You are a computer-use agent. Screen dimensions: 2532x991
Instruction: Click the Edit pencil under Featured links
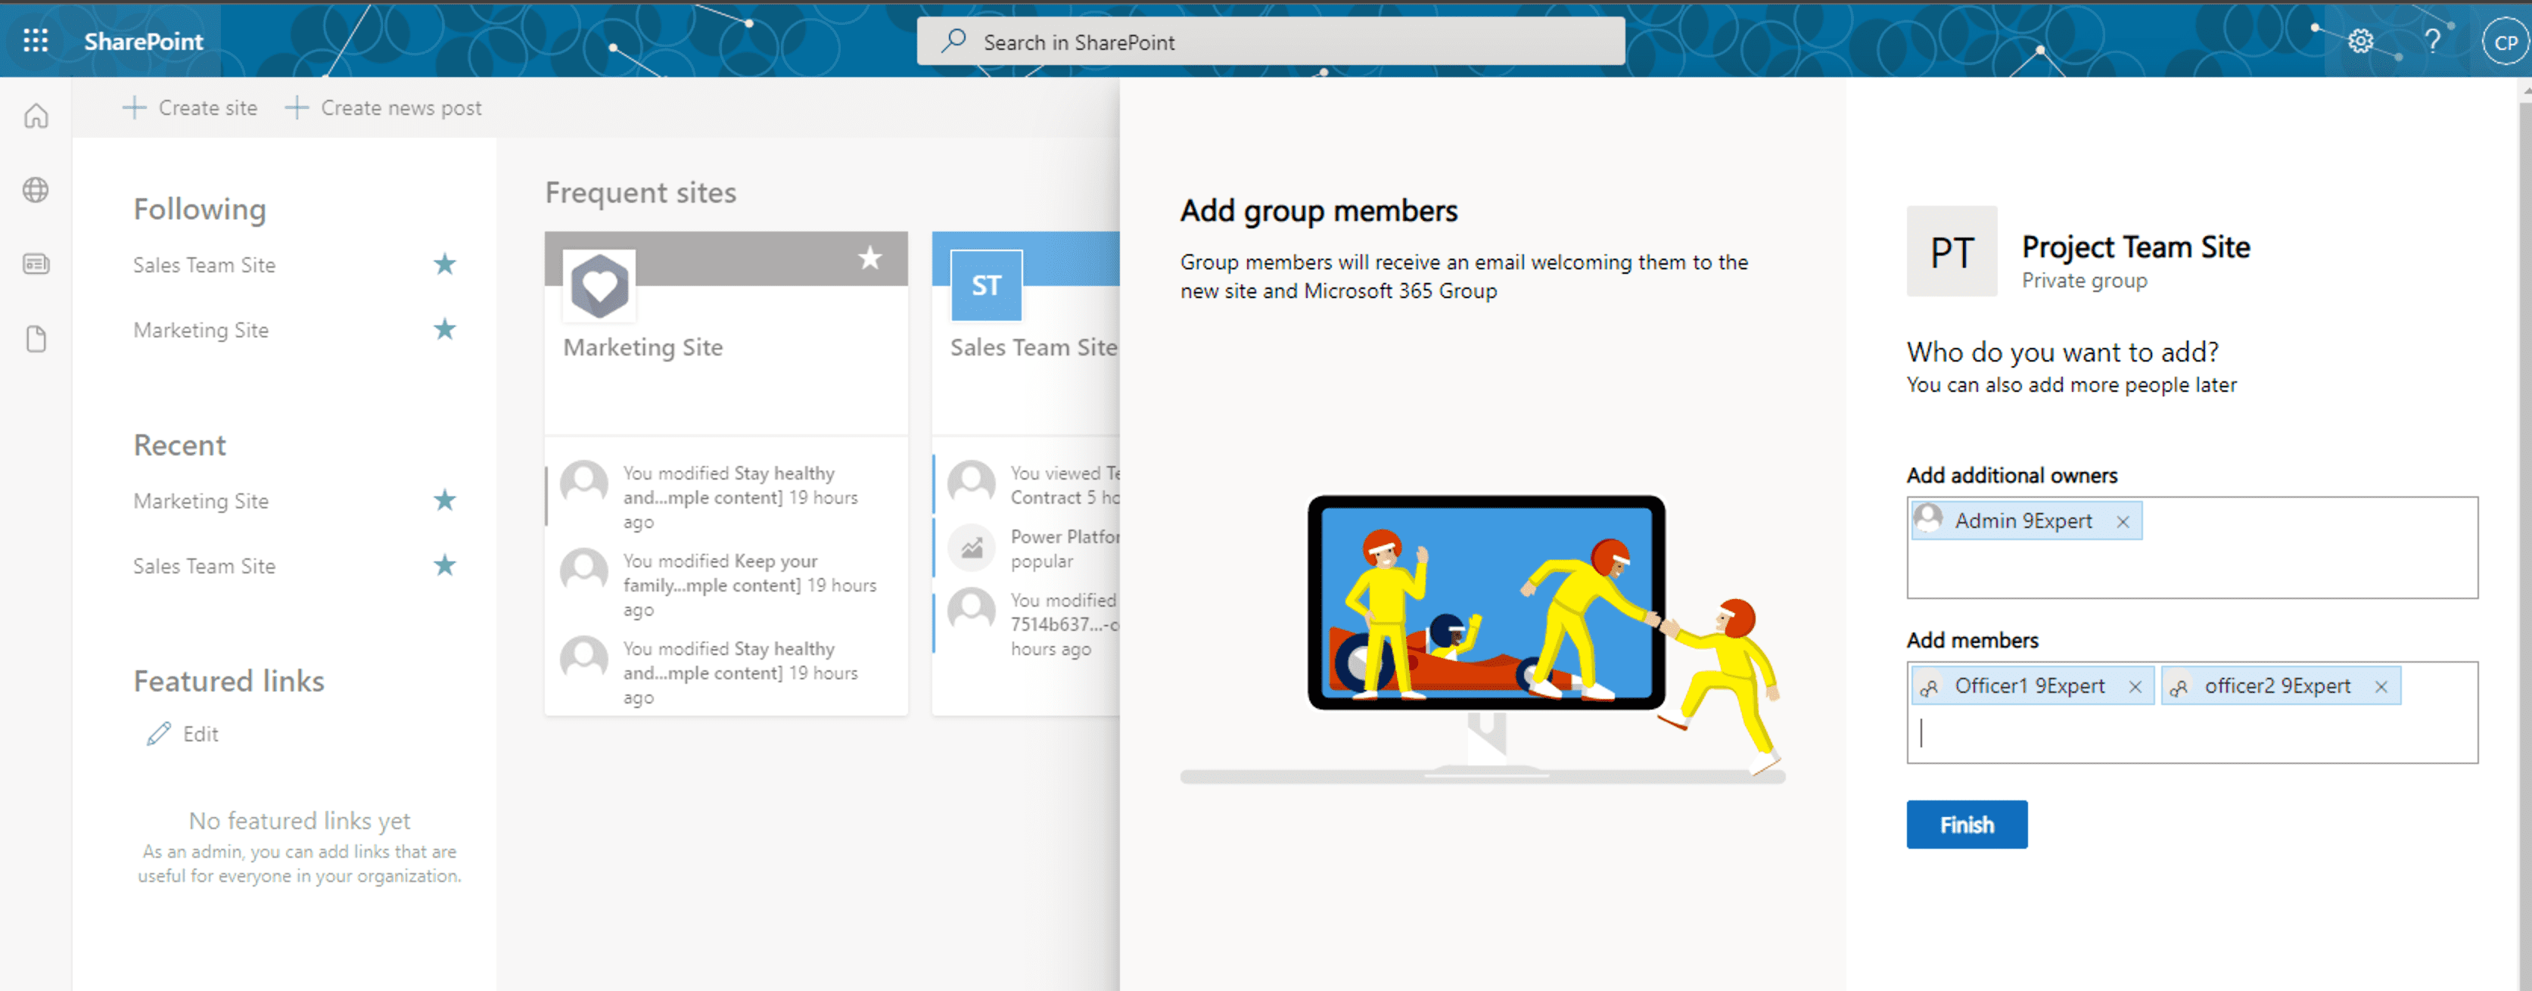158,734
